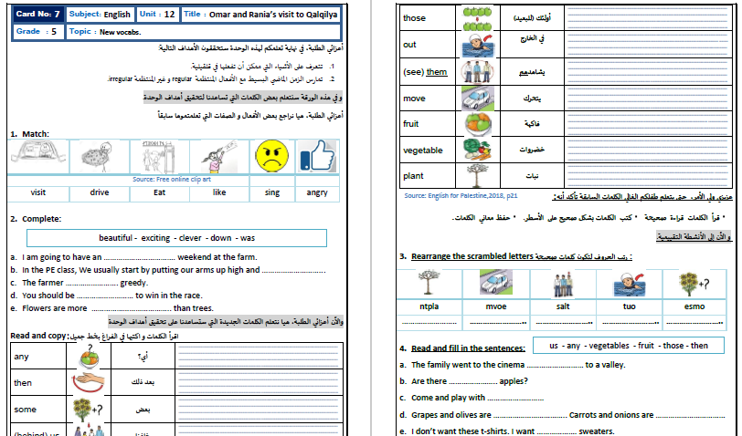Click the writing lines in 'those' row
Screen dimensions: 742x436
coord(647,18)
